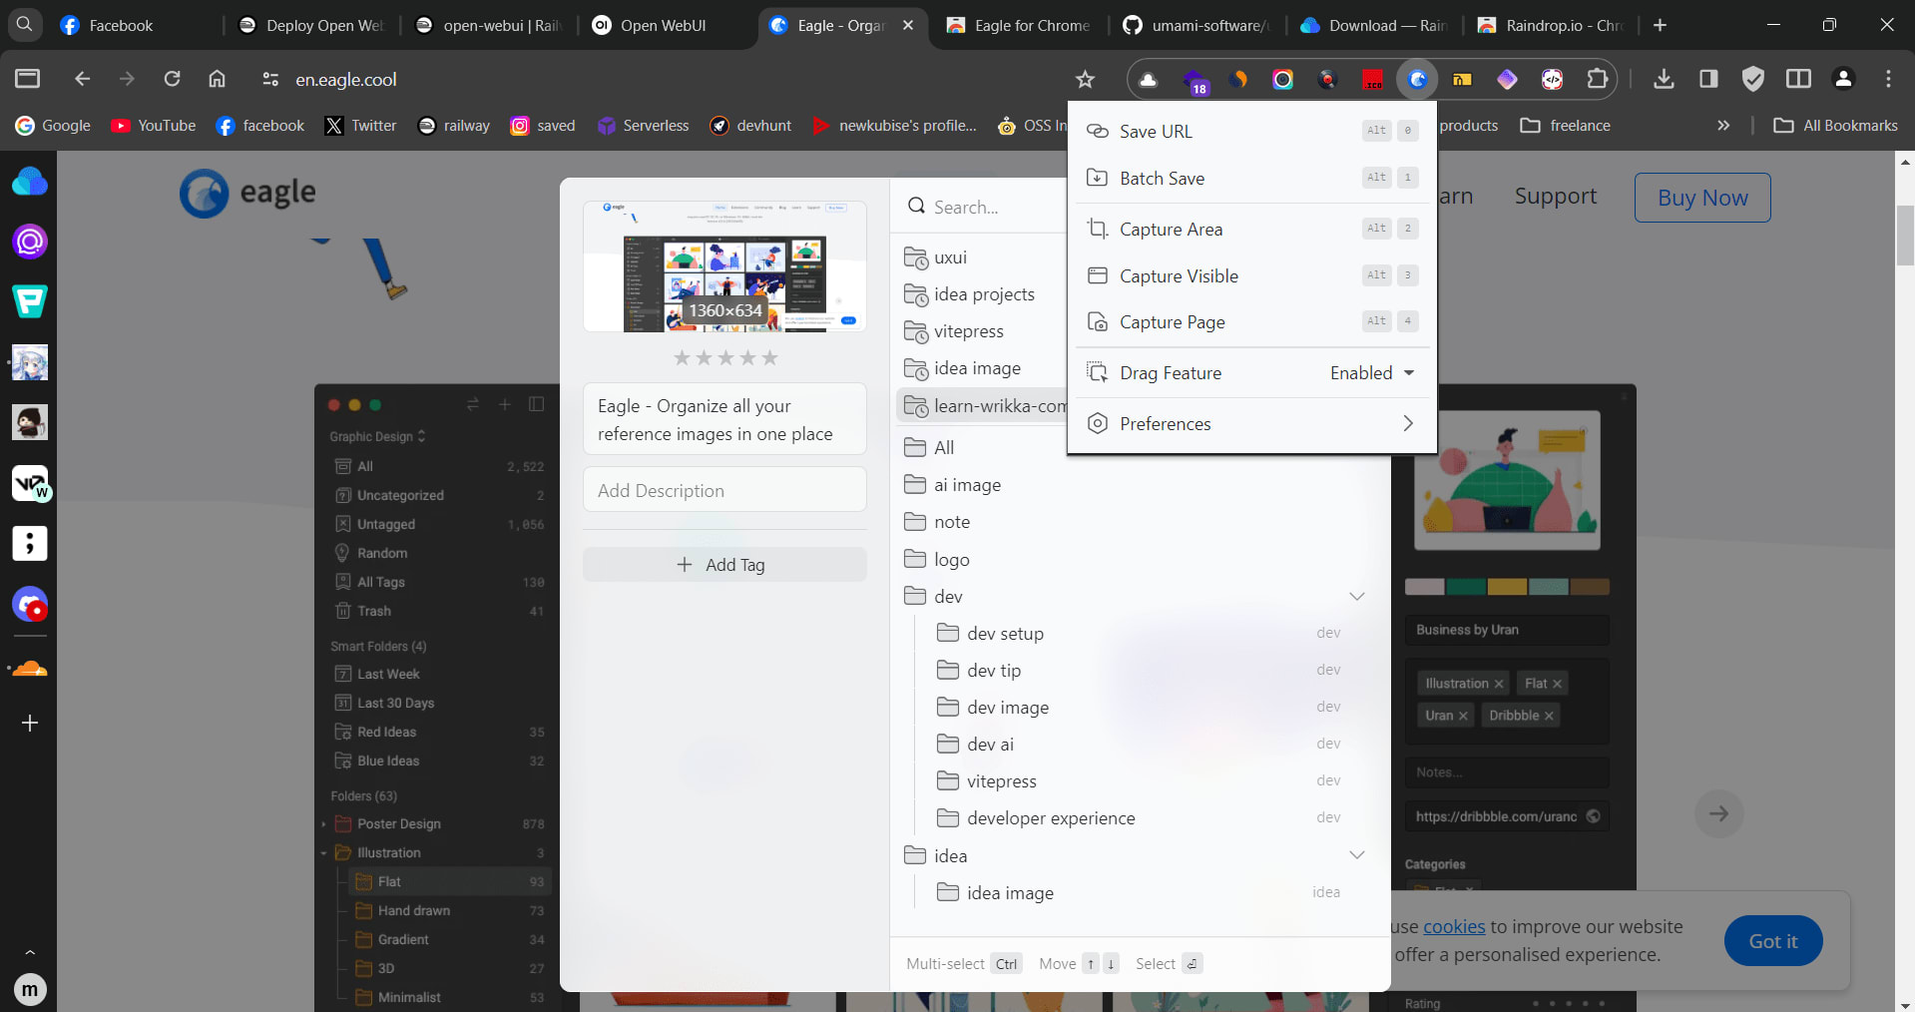This screenshot has height=1012, width=1915.
Task: Remove the Dribbble tag in background app
Action: 1549,716
